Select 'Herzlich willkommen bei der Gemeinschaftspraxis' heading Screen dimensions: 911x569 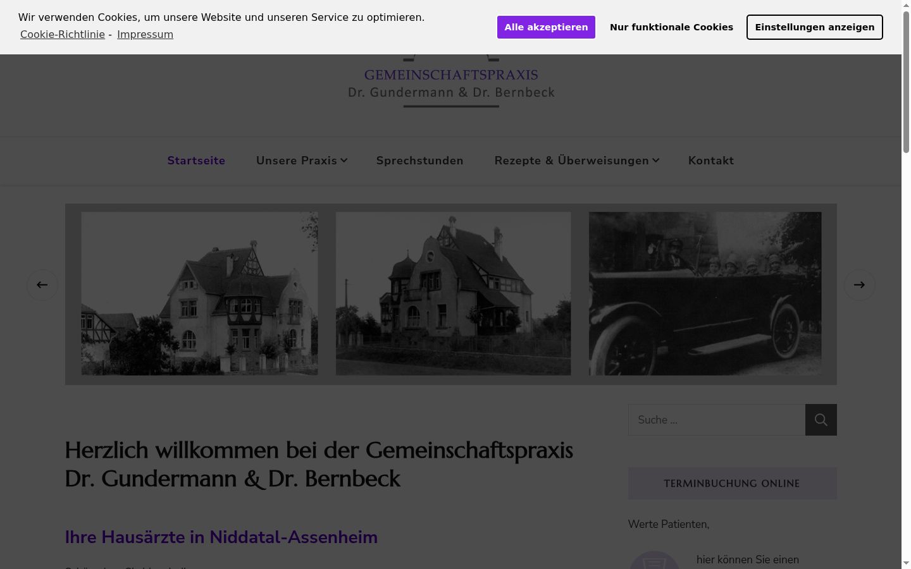[319, 465]
